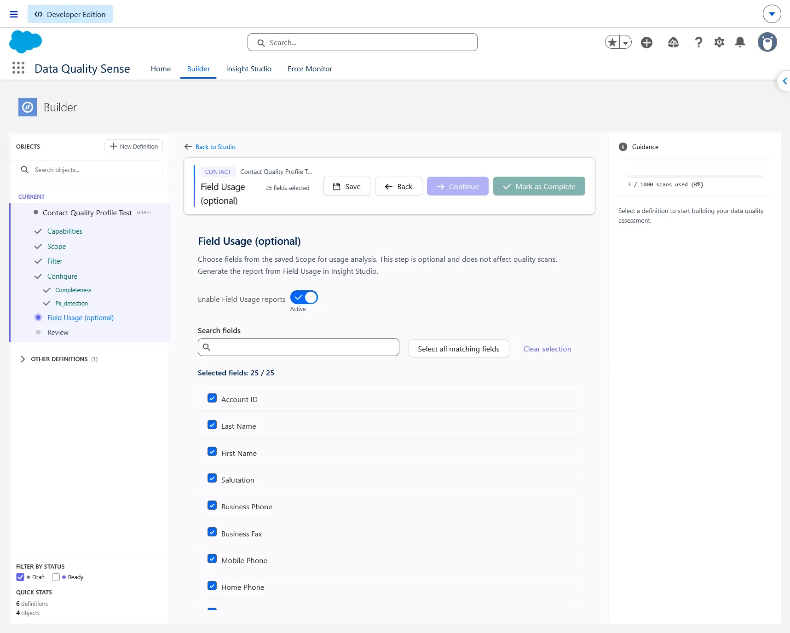Image resolution: width=790 pixels, height=633 pixels.
Task: Click Mark as Complete
Action: pyautogui.click(x=539, y=186)
